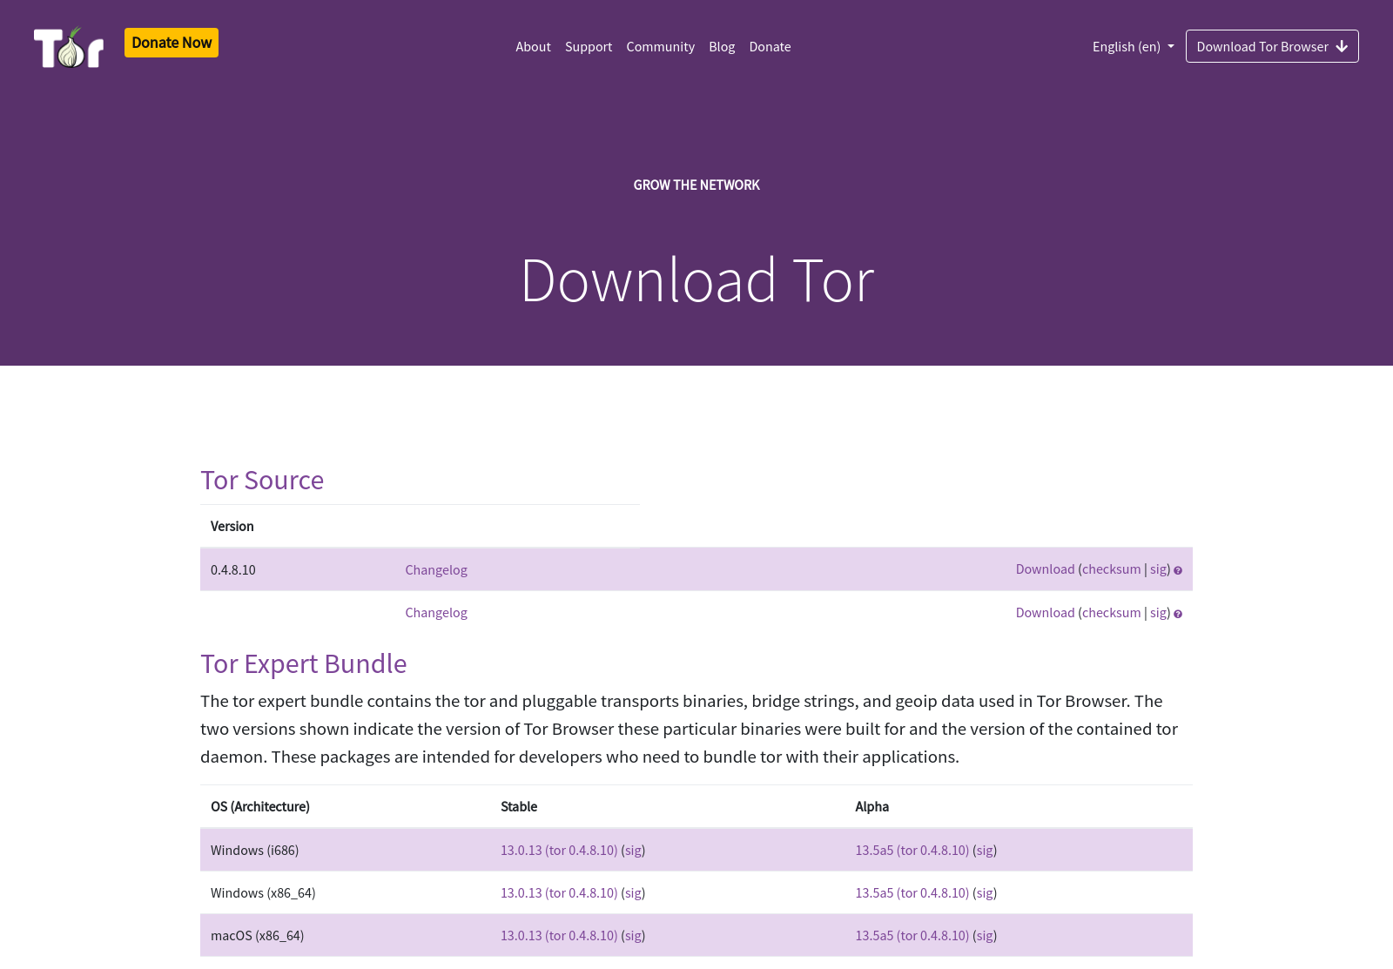1393x969 pixels.
Task: Download stable 13.0.13 for Windows (x86_64)
Action: pyautogui.click(x=559, y=893)
